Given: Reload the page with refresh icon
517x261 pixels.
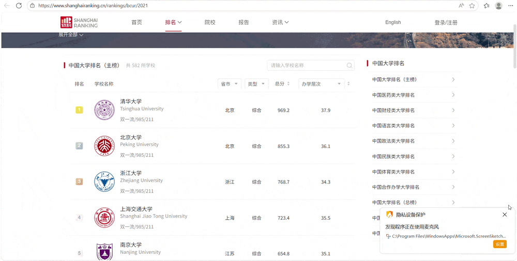Looking at the screenshot, I should point(19,6).
